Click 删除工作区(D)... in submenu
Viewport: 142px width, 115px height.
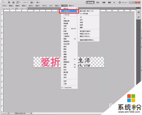point(88,36)
